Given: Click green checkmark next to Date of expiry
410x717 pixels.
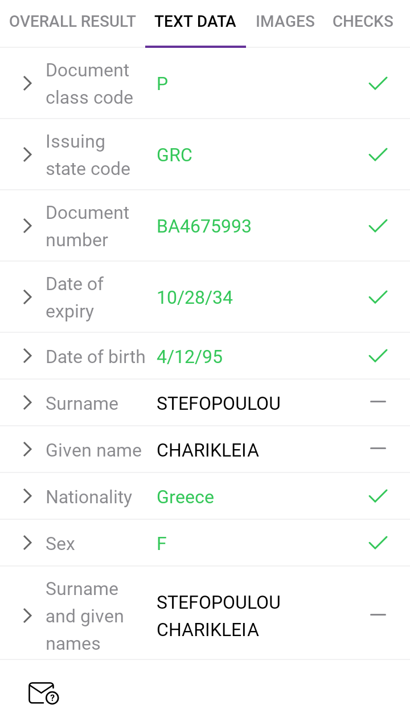Looking at the screenshot, I should pos(378,297).
